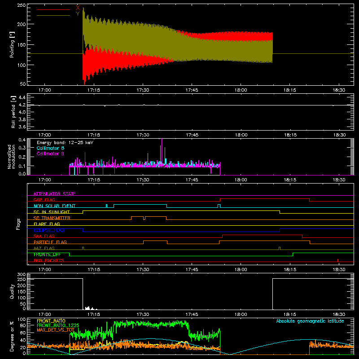
Task: Click the Pointing axis label
Action: [x=12, y=44]
